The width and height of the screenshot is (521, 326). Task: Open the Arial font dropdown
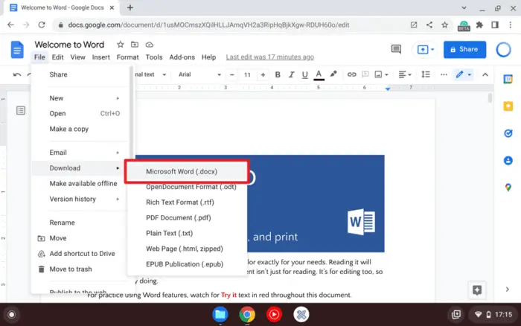tap(199, 74)
